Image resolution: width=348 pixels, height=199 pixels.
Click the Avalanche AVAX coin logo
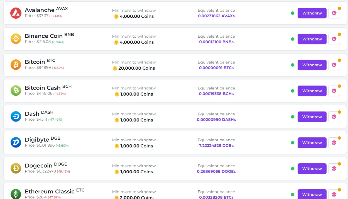point(16,13)
